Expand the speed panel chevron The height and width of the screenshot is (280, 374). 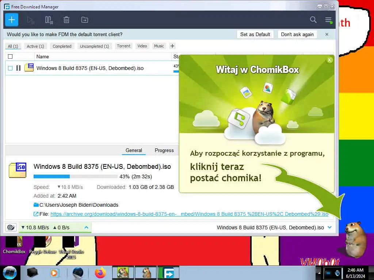click(86, 227)
